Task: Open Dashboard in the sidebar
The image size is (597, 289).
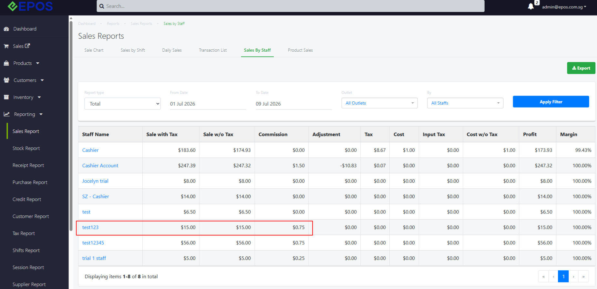Action: [x=25, y=29]
